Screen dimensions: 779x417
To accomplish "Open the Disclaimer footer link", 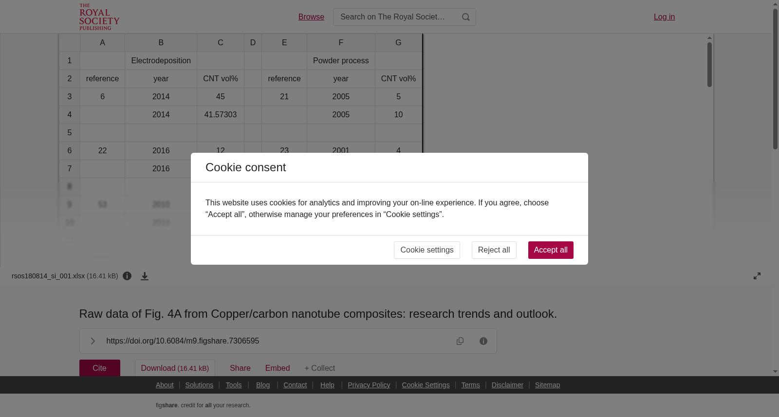I will pyautogui.click(x=507, y=385).
